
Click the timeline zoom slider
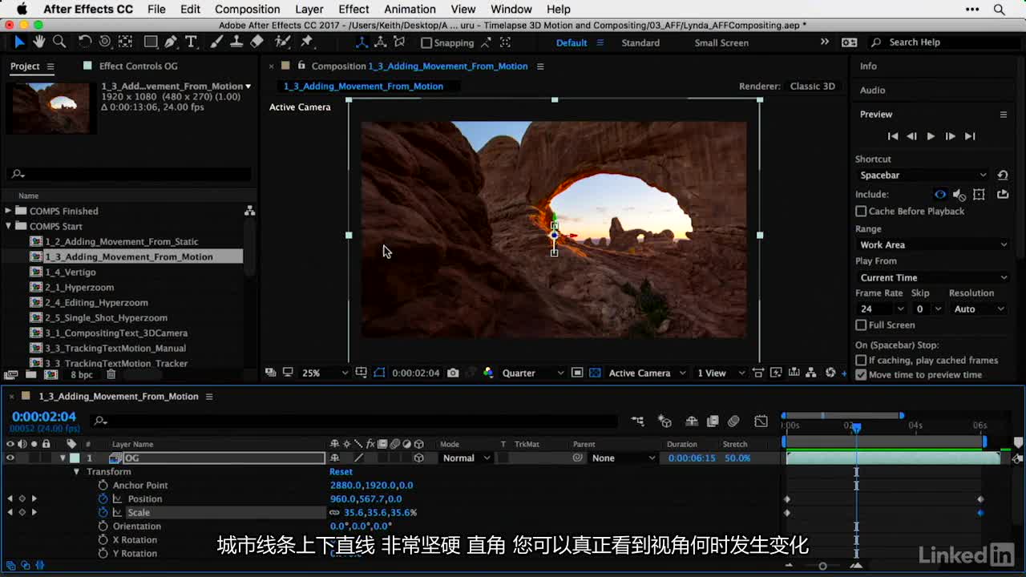[822, 566]
